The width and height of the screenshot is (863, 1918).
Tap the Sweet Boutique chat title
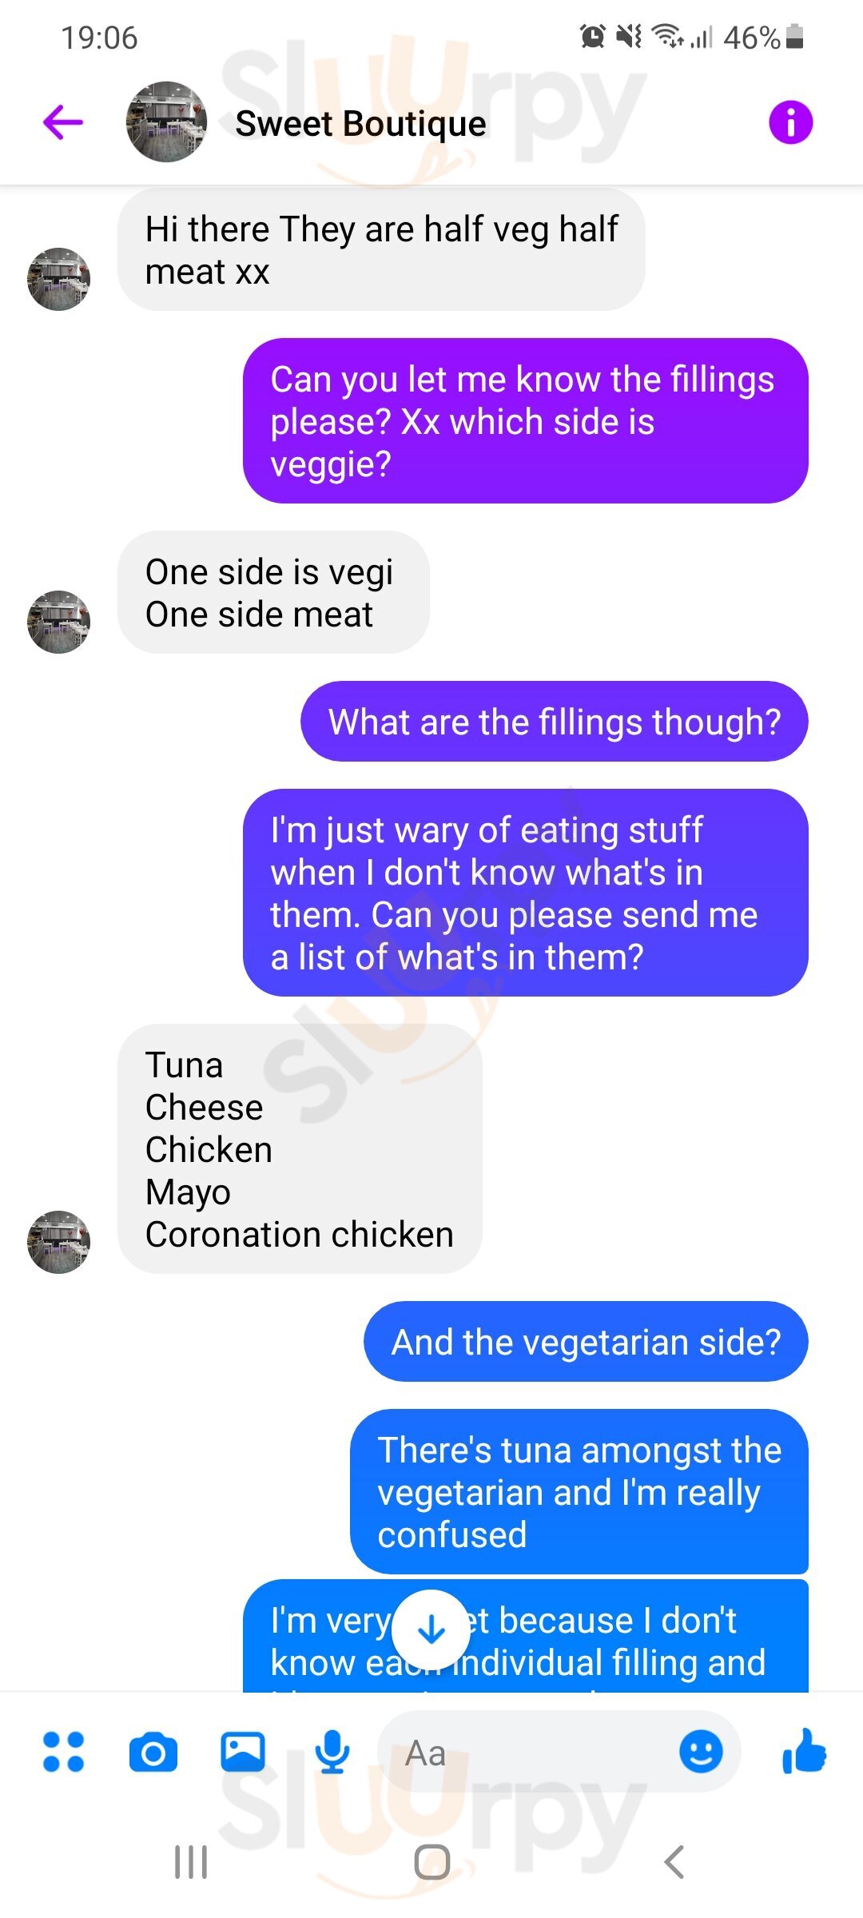pos(360,124)
